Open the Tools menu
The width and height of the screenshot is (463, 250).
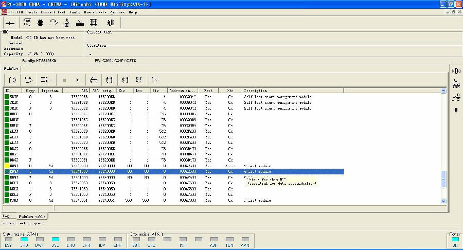point(75,12)
